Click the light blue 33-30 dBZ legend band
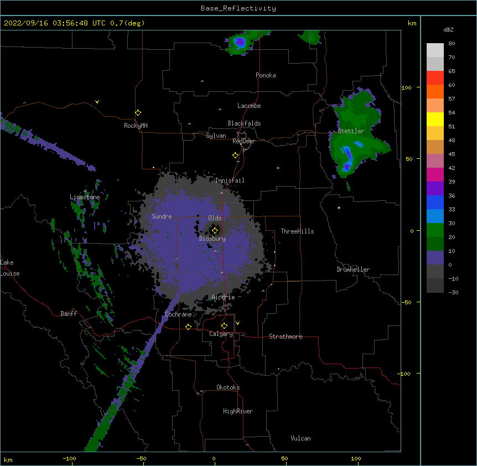The image size is (477, 466). click(x=435, y=216)
